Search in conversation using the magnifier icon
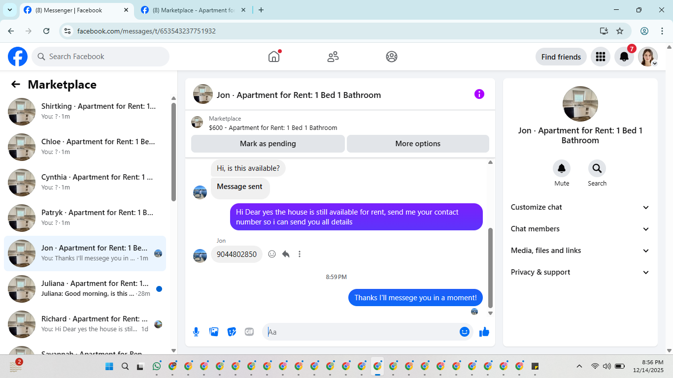This screenshot has width=673, height=378. 597,169
